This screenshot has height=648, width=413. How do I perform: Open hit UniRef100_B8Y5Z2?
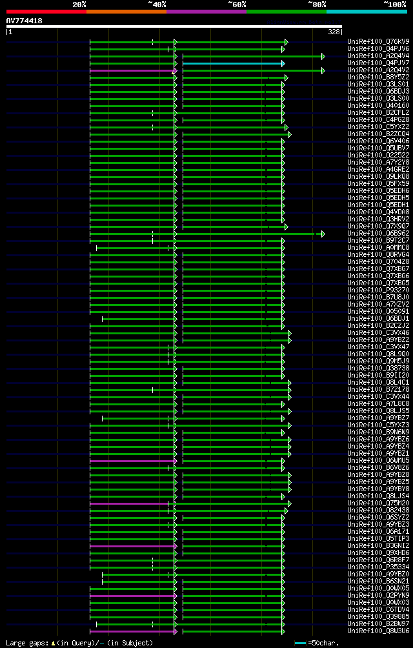[378, 77]
